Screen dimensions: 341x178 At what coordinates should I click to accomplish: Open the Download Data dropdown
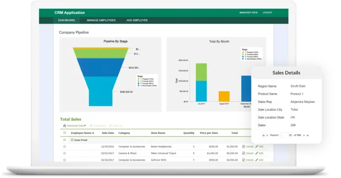tap(75, 125)
